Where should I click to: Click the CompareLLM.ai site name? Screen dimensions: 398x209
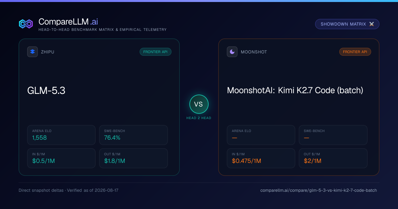tap(68, 22)
